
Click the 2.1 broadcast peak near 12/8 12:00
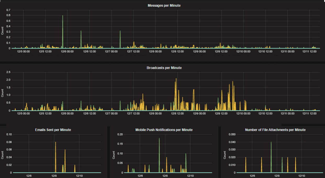176,78
